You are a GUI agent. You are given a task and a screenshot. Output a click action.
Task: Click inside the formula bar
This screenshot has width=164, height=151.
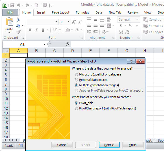[x=118, y=44]
